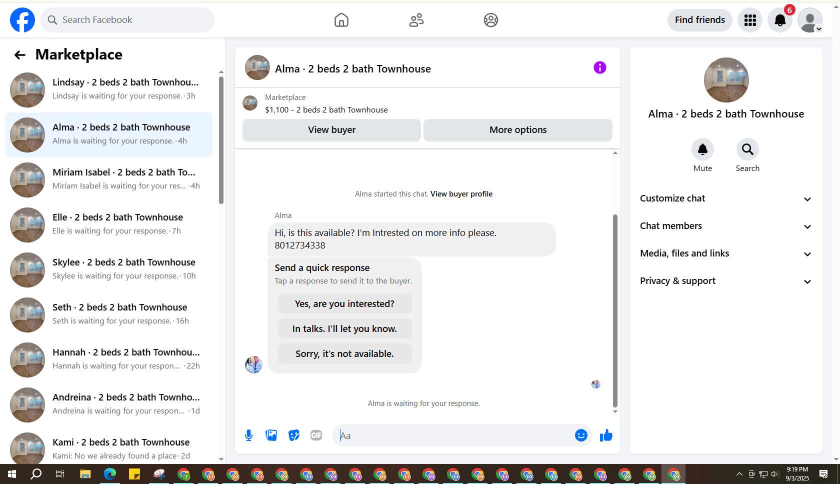Open Andreina's townhouse conversation
Screen dimensions: 840x484
pos(108,405)
